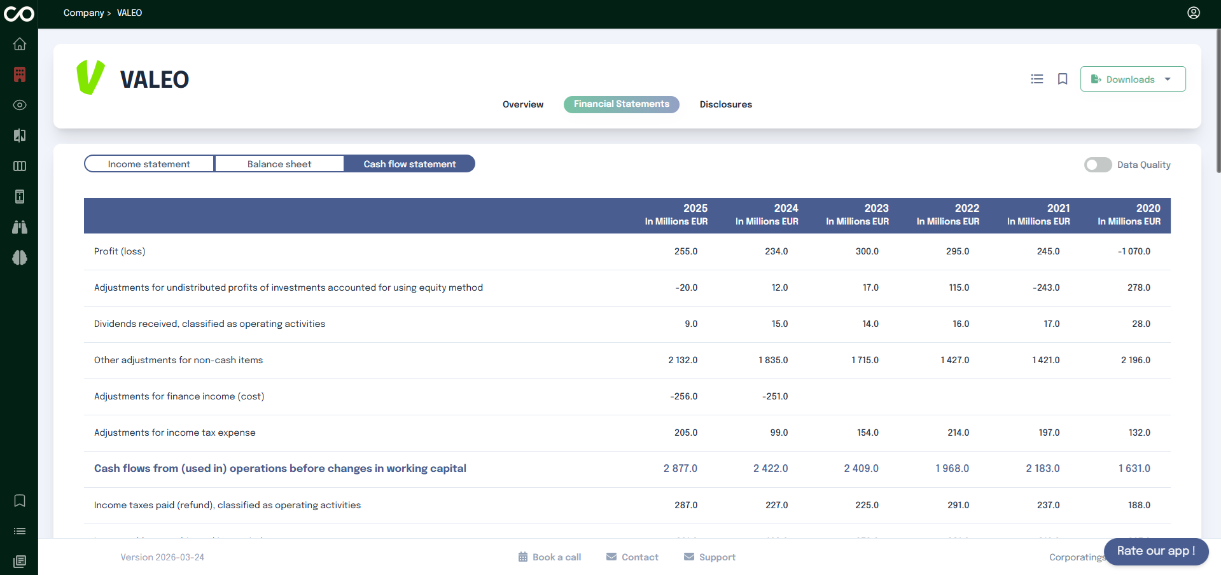Expand the Downloads dropdown

pos(1133,79)
